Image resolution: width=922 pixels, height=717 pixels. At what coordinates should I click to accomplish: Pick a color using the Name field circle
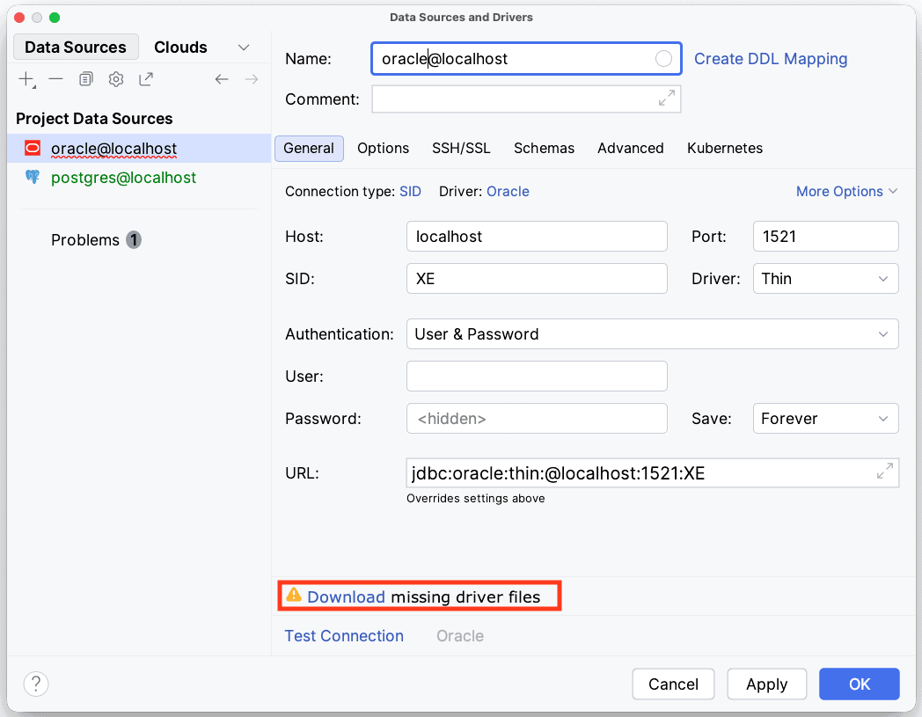point(663,59)
